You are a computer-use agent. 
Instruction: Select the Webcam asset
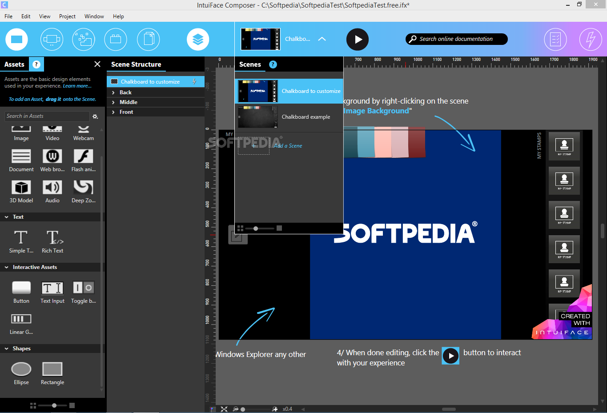pos(84,134)
